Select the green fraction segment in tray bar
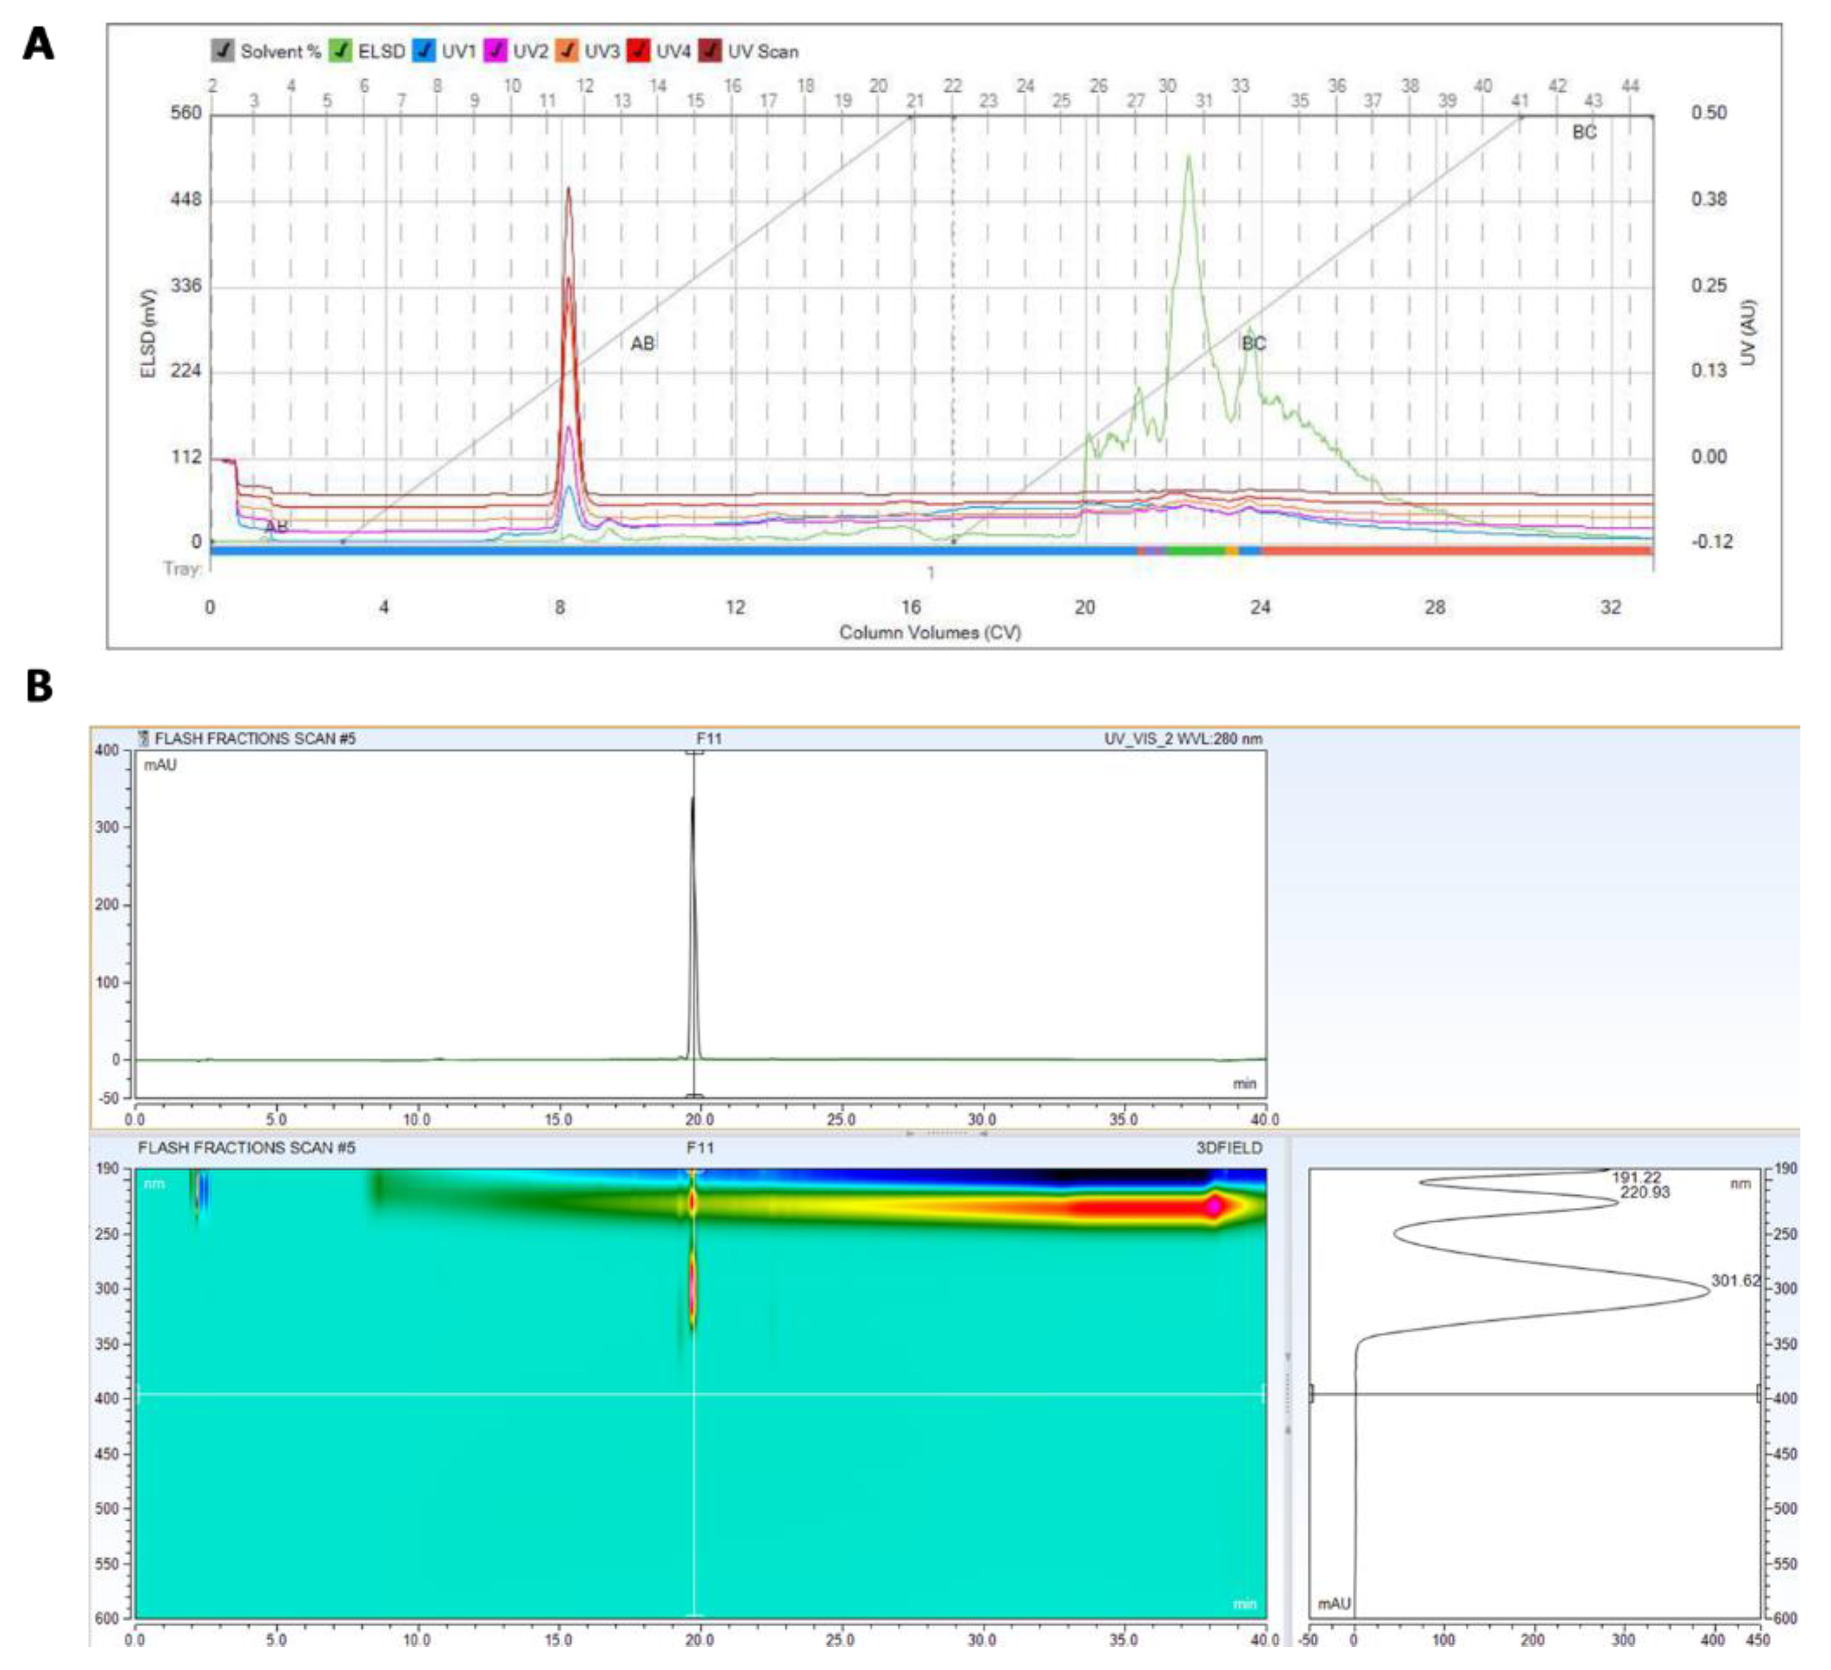The image size is (1831, 1670). 1195,551
